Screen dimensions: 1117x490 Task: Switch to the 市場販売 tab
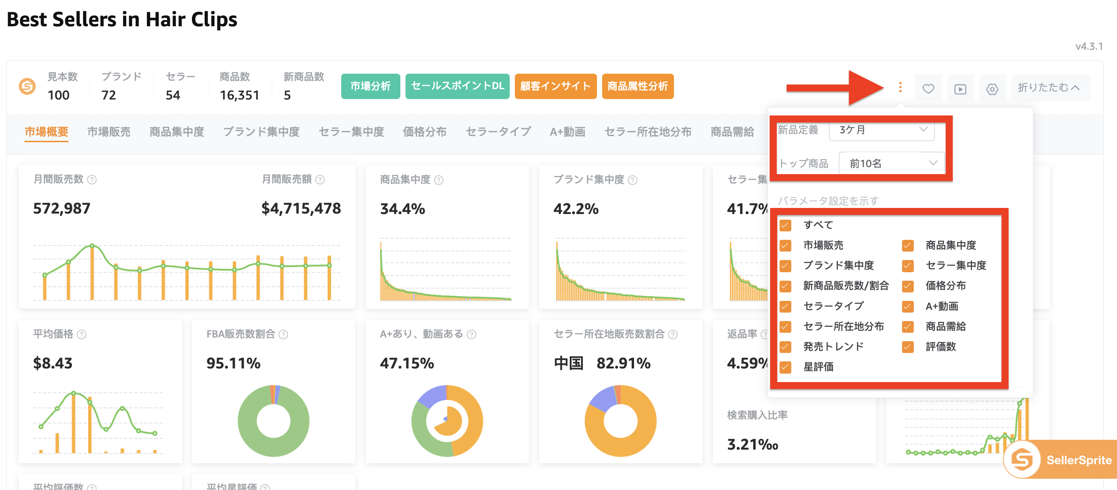tap(109, 132)
